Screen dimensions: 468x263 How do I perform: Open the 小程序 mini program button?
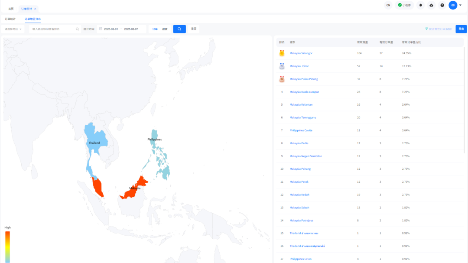404,5
